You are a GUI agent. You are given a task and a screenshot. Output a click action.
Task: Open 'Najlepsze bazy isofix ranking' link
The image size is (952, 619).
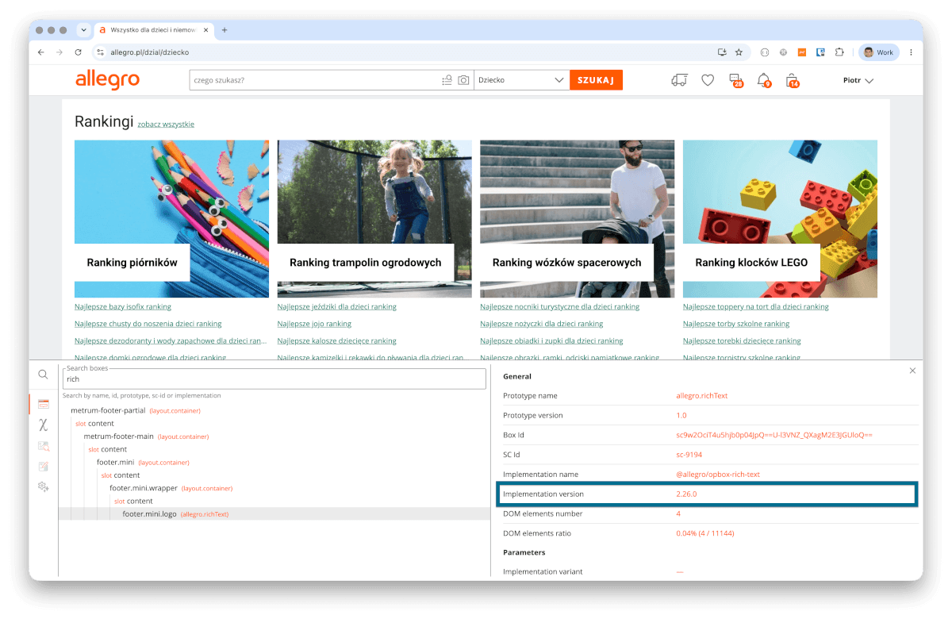(123, 306)
